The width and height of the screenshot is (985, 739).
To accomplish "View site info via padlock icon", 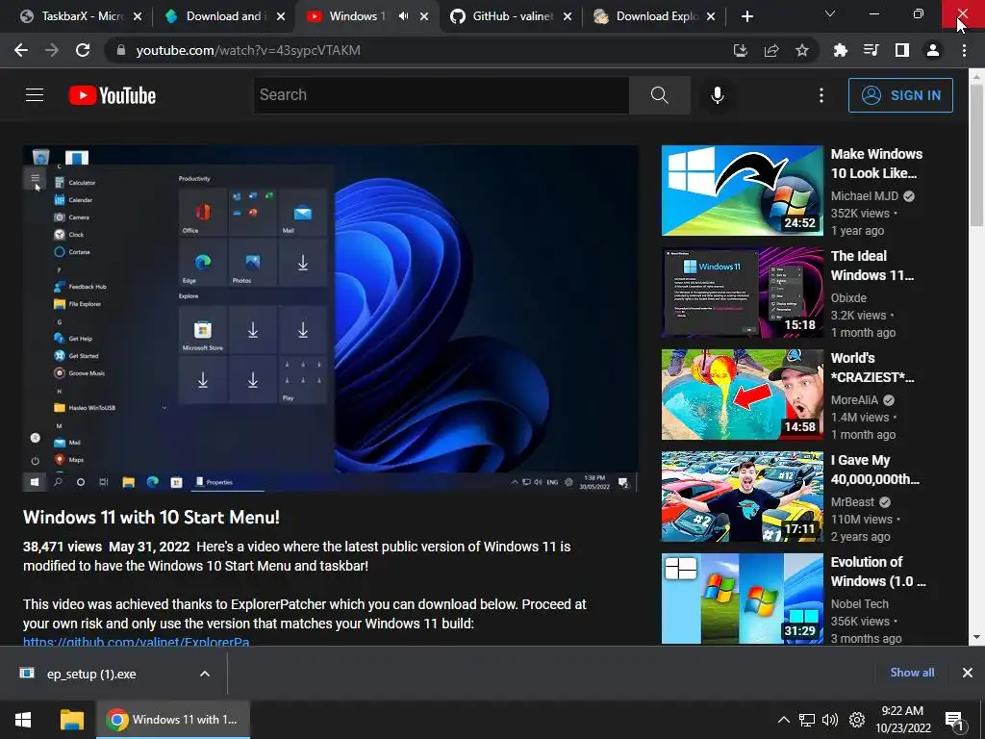I will (120, 50).
